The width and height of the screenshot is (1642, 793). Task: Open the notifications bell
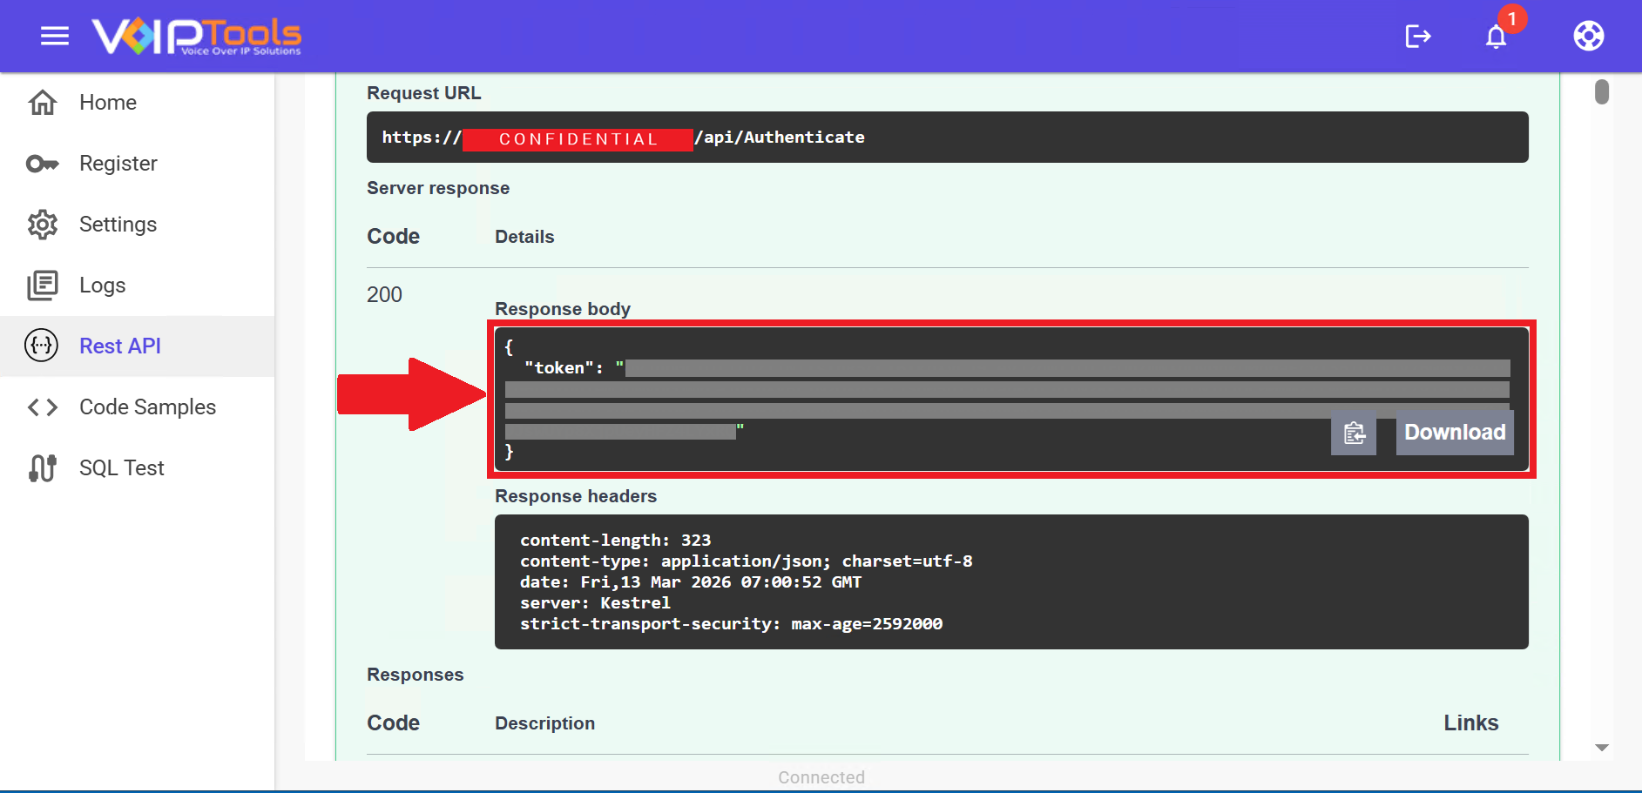click(1496, 37)
